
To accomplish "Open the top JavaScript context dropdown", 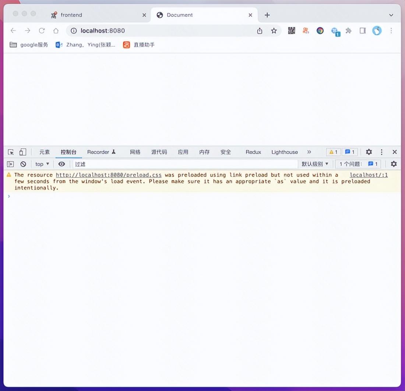I will (42, 164).
